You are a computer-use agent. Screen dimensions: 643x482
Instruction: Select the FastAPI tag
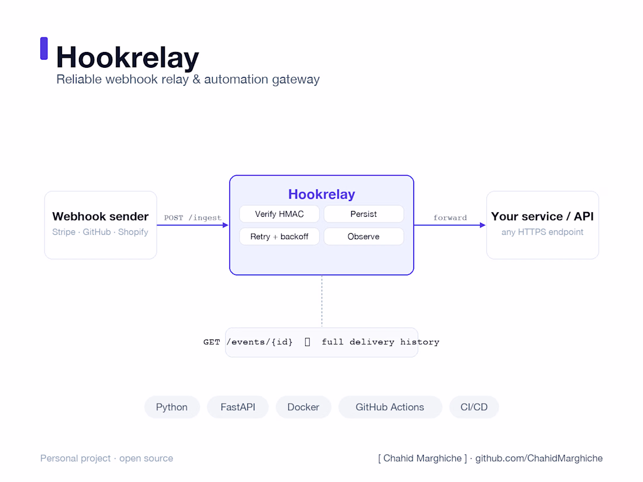point(238,407)
